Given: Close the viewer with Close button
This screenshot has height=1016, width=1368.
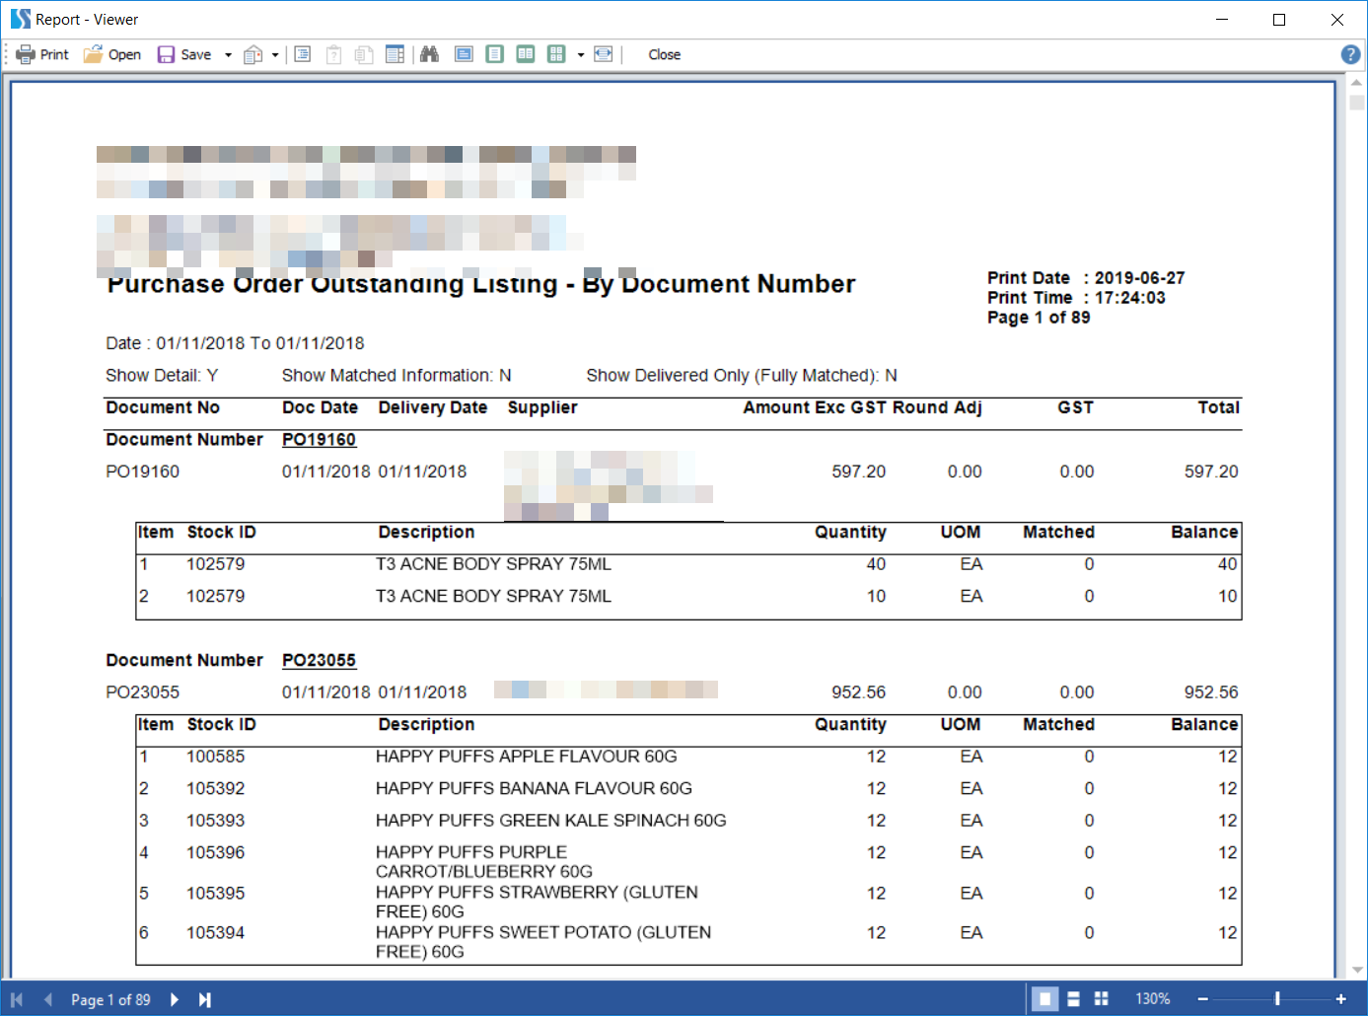Looking at the screenshot, I should tap(664, 54).
